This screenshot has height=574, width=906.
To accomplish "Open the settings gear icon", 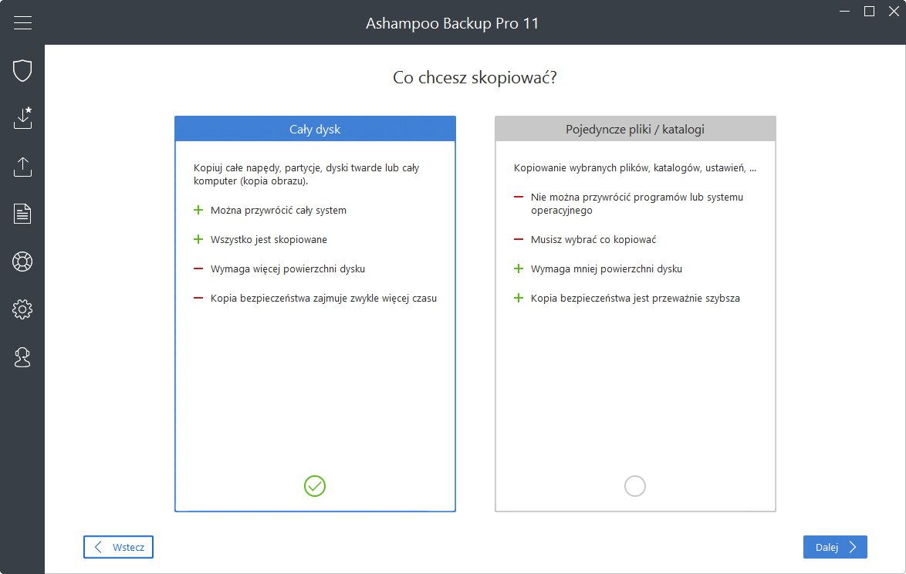I will tap(22, 309).
